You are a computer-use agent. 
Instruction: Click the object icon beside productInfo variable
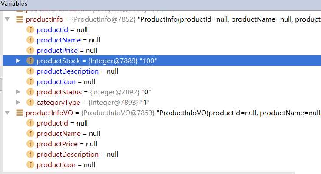(x=20, y=19)
